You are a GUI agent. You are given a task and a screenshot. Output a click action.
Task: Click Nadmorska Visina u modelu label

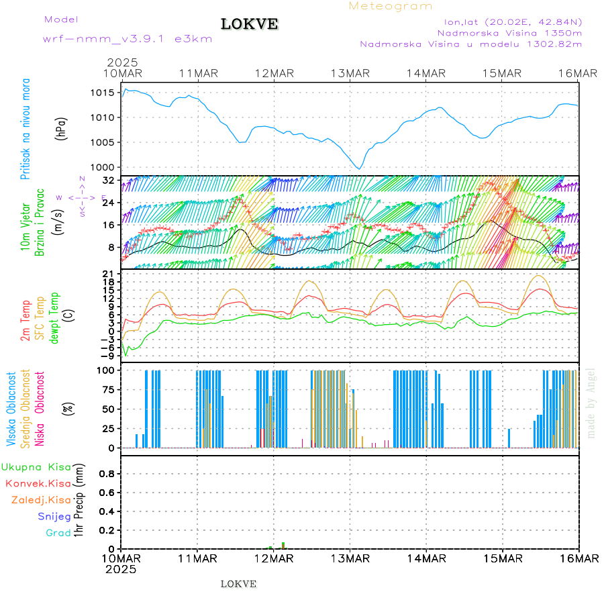pos(470,44)
